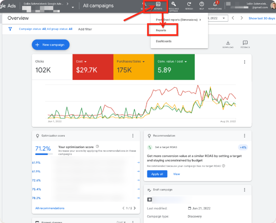
Task: Click optimization score help question icon
Action: click(97, 147)
